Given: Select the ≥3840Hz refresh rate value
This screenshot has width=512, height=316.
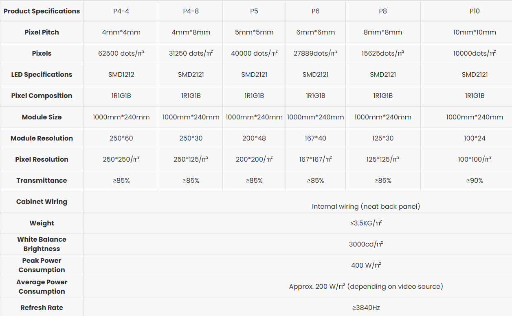Looking at the screenshot, I should 366,307.
